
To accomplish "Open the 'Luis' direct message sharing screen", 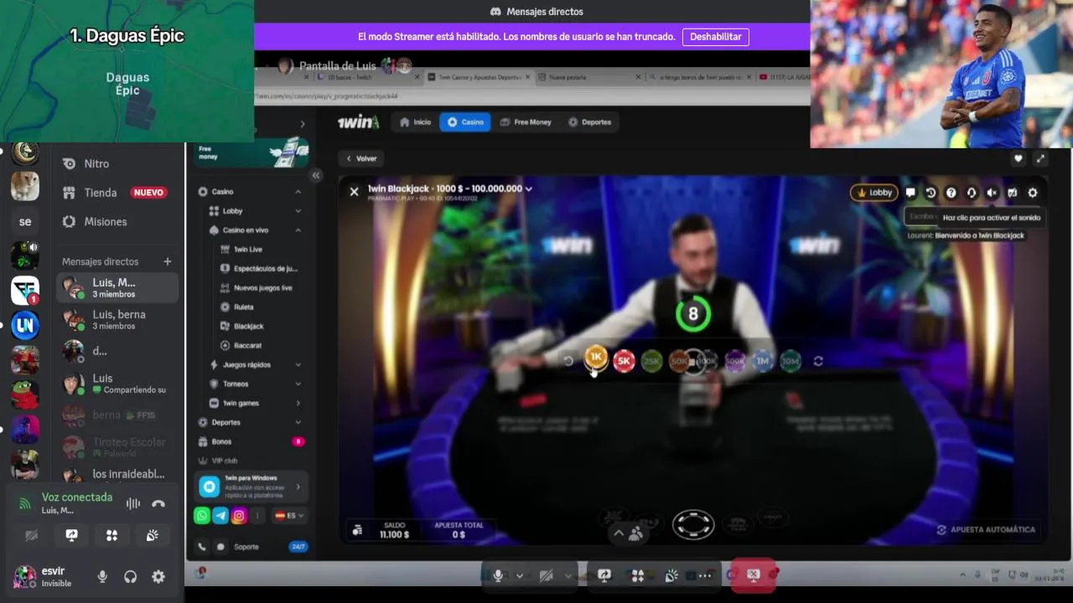I will pyautogui.click(x=117, y=384).
